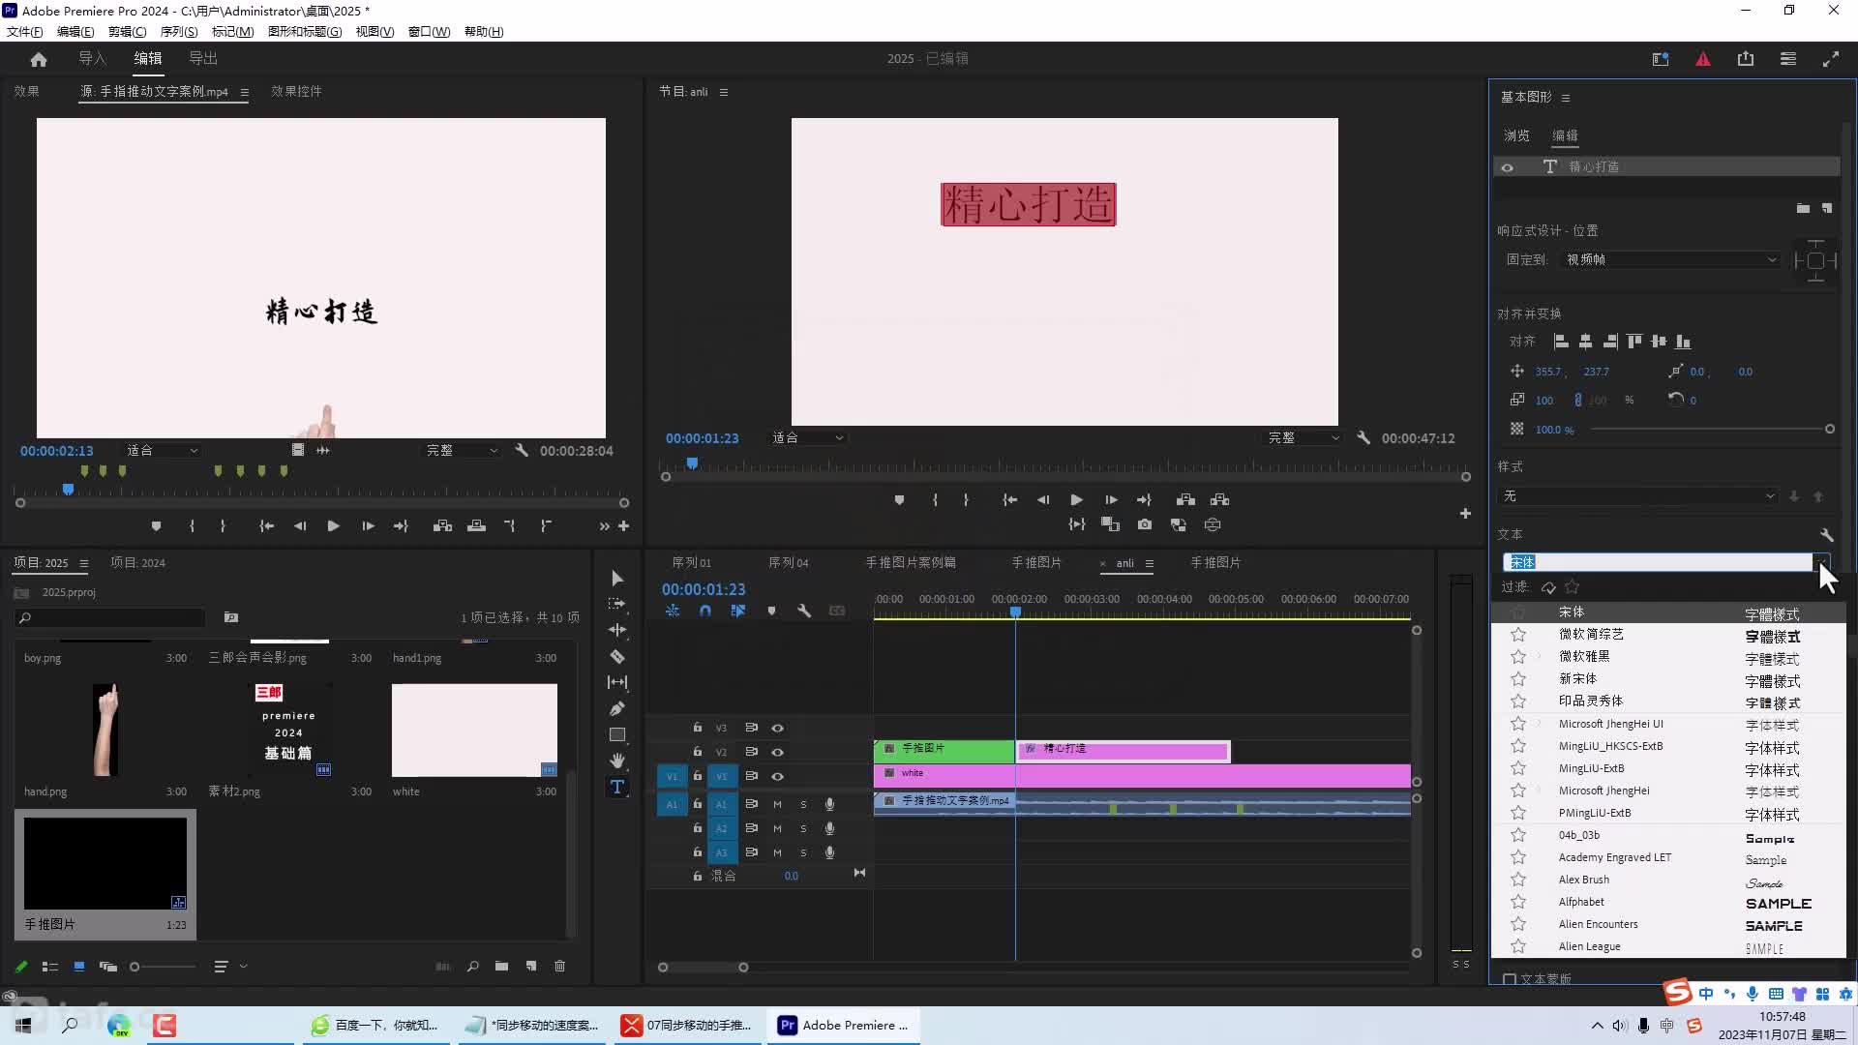This screenshot has height=1045, width=1858.
Task: Toggle full screen video icon
Action: (x=1831, y=59)
